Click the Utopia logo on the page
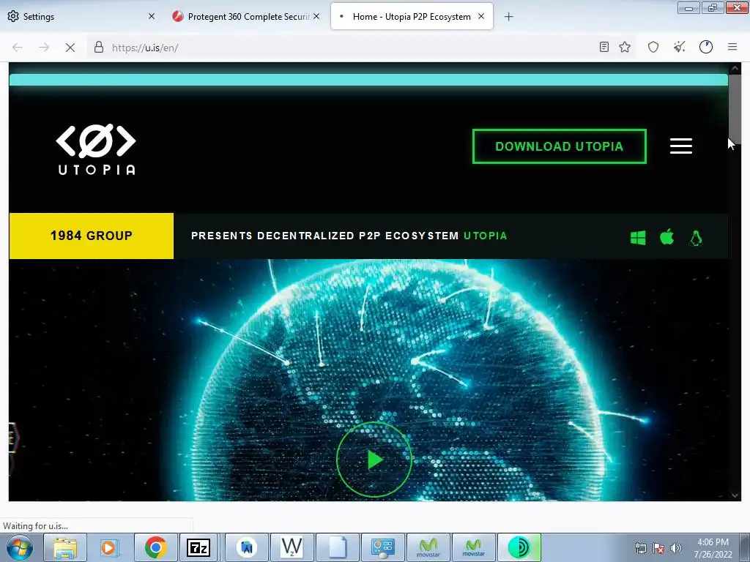The width and height of the screenshot is (750, 562). coord(96,149)
